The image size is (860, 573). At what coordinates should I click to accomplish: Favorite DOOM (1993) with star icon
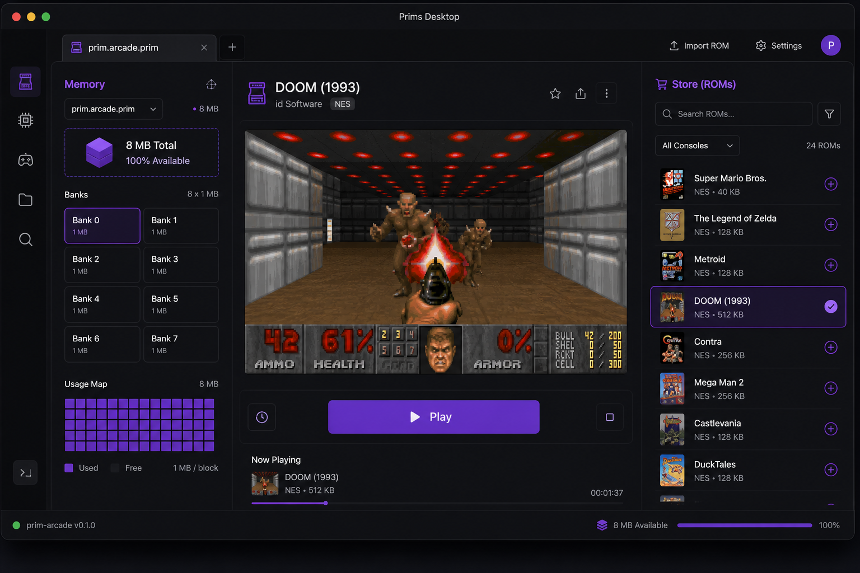[x=555, y=93]
